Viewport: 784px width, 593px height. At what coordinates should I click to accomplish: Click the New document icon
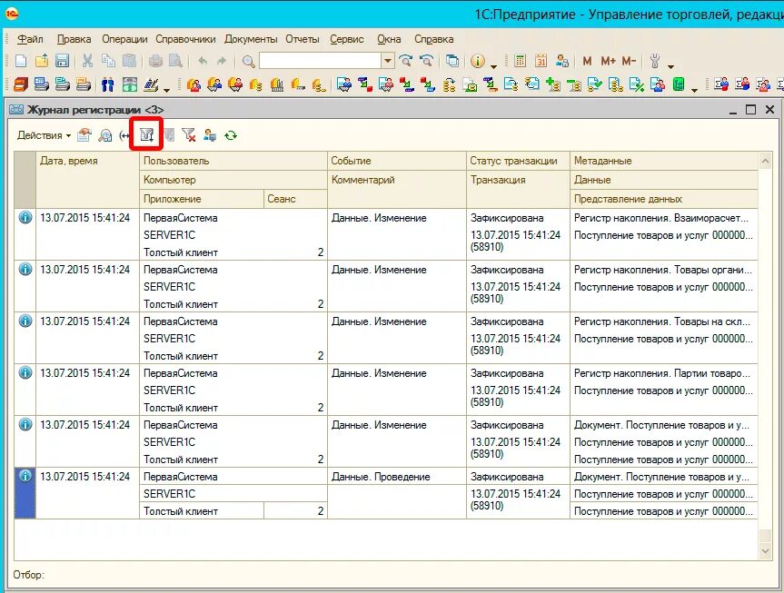pos(21,61)
